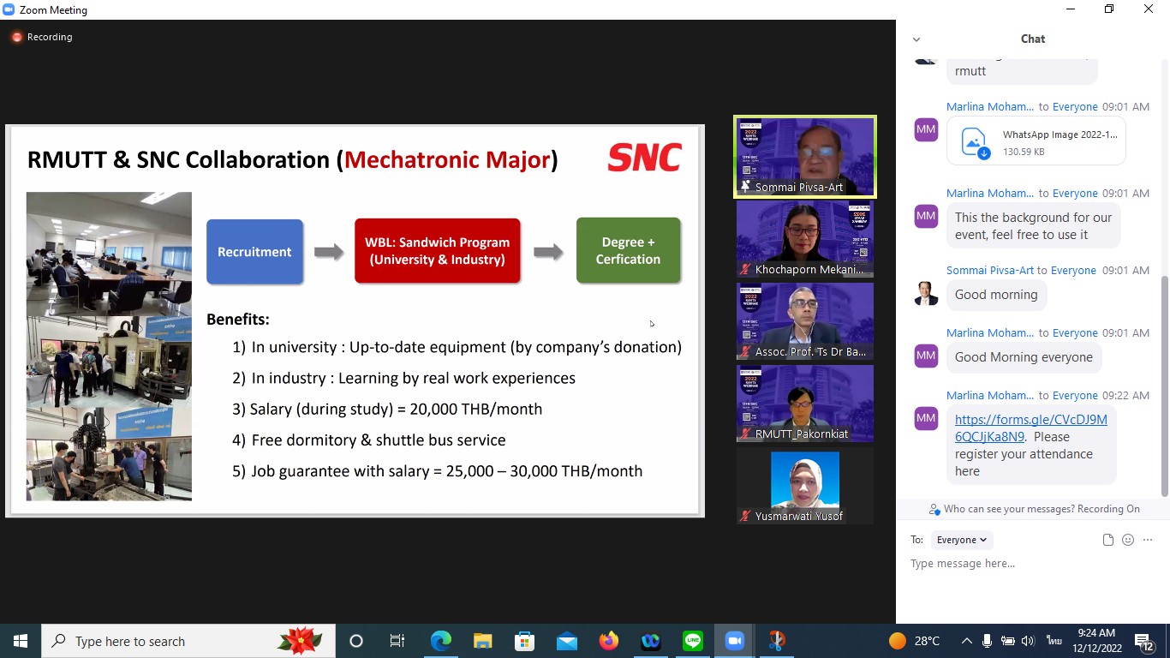Viewport: 1170px width, 658px height.
Task: Click sender name 'Sommai Pivsa-Art' in chat
Action: [x=990, y=271]
